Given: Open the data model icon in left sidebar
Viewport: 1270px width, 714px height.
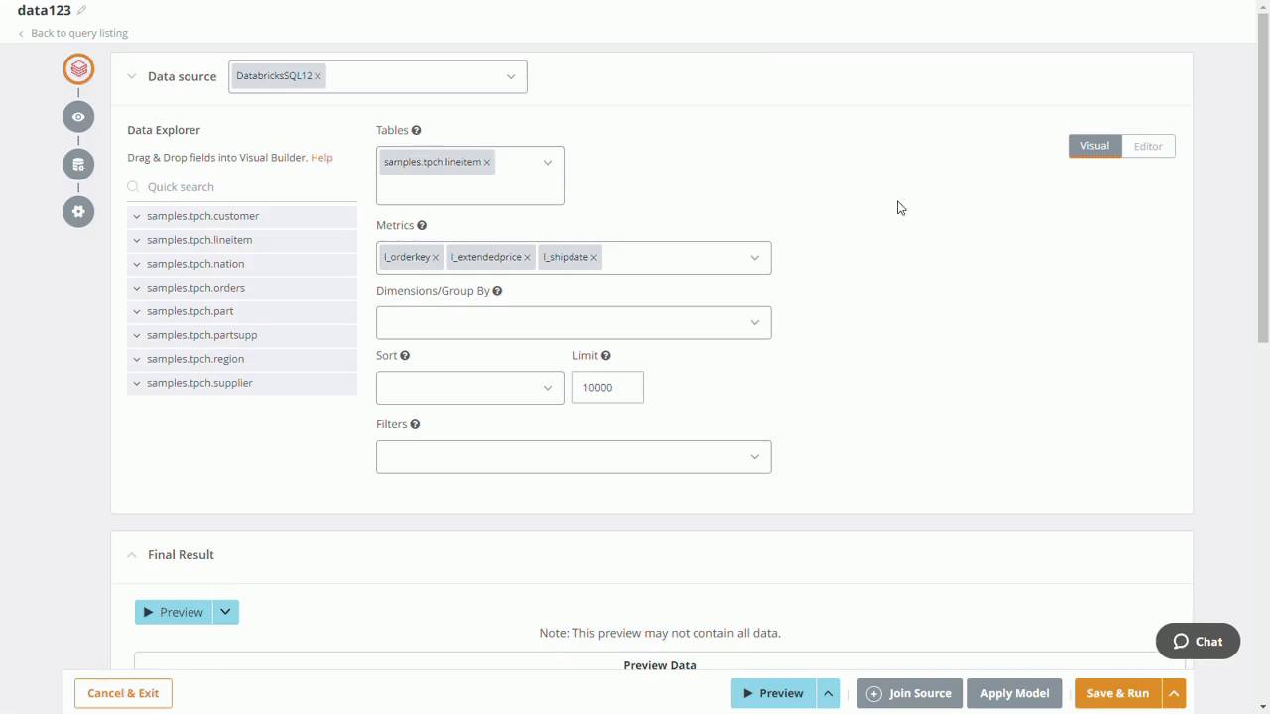Looking at the screenshot, I should 78,164.
